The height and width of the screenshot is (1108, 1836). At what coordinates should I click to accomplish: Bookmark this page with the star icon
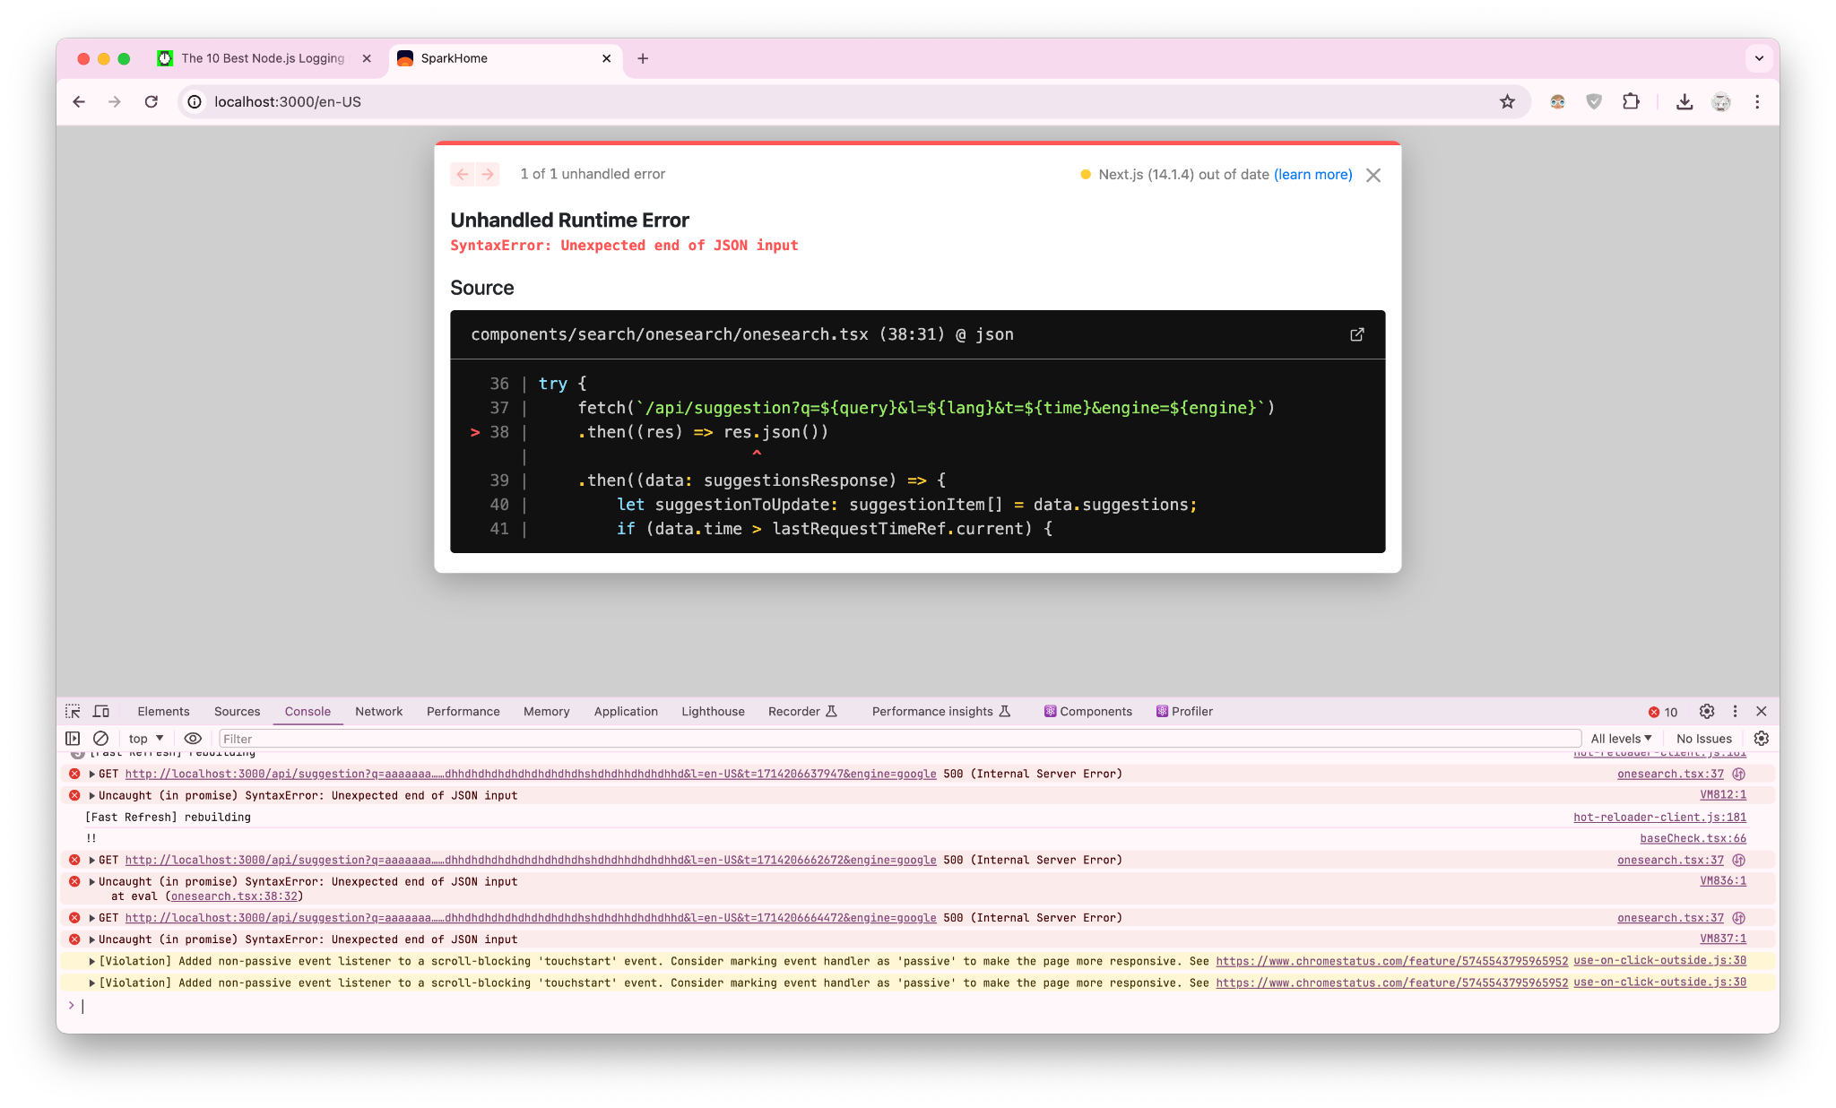[x=1507, y=102]
